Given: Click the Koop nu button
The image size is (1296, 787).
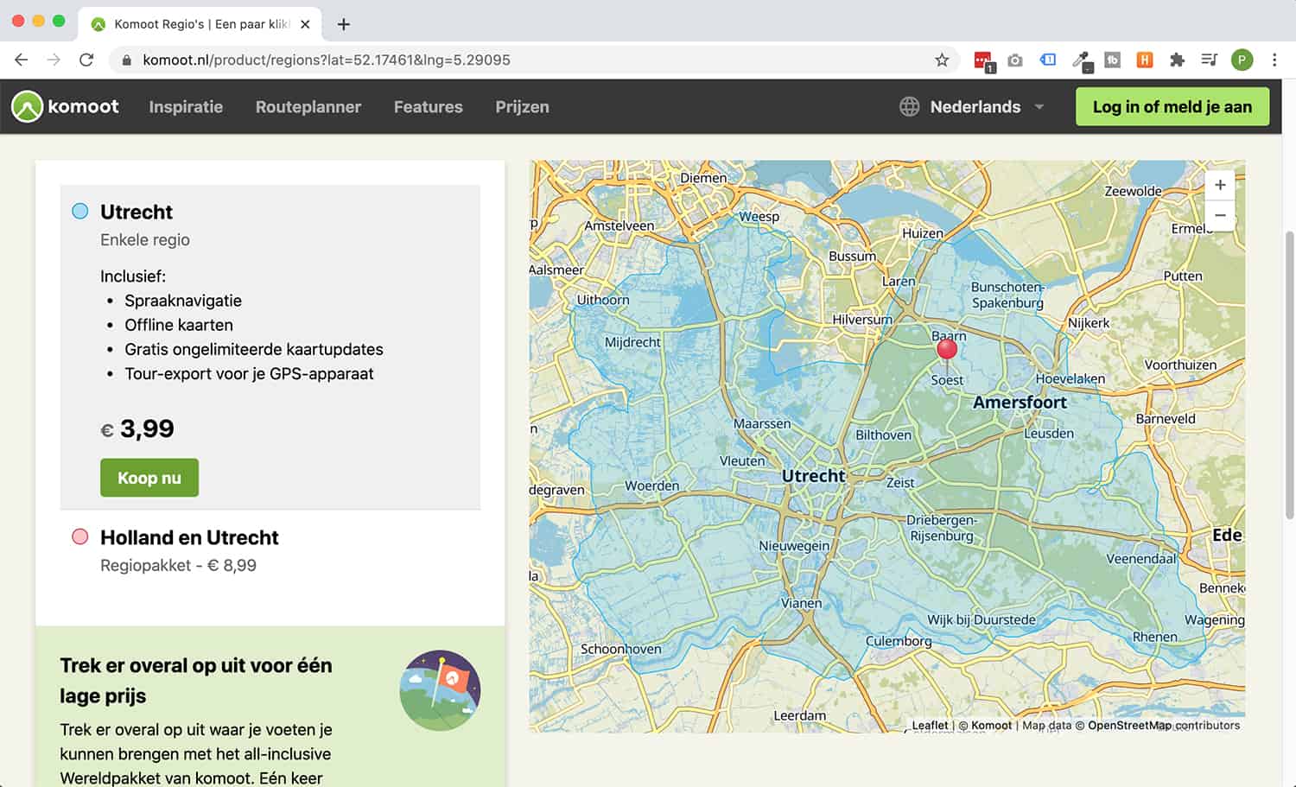Looking at the screenshot, I should pos(149,478).
